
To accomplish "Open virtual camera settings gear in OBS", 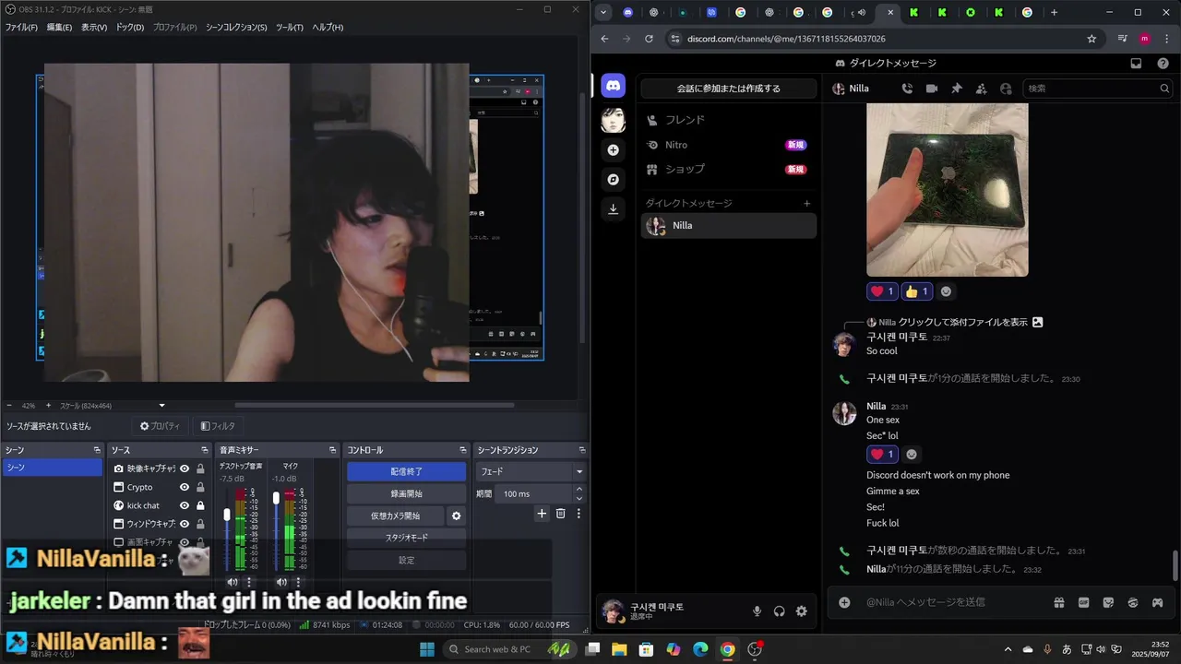I will point(456,516).
